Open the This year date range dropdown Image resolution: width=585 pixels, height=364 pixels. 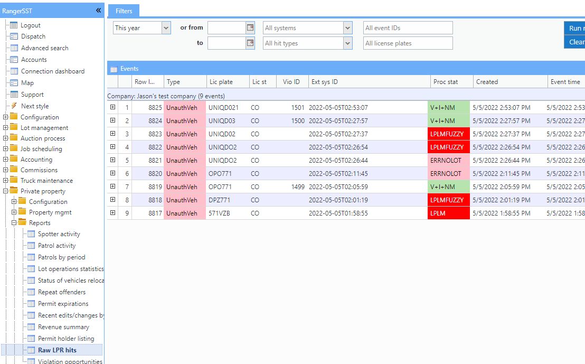click(166, 28)
